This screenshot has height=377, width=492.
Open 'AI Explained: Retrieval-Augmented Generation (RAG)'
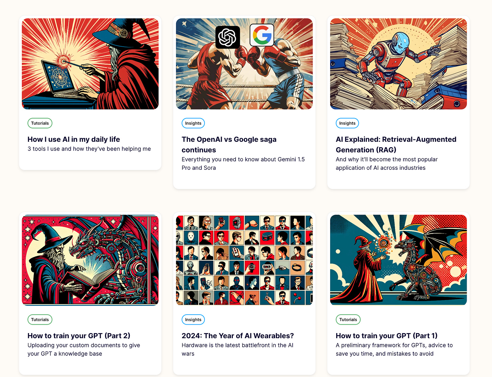(x=396, y=144)
